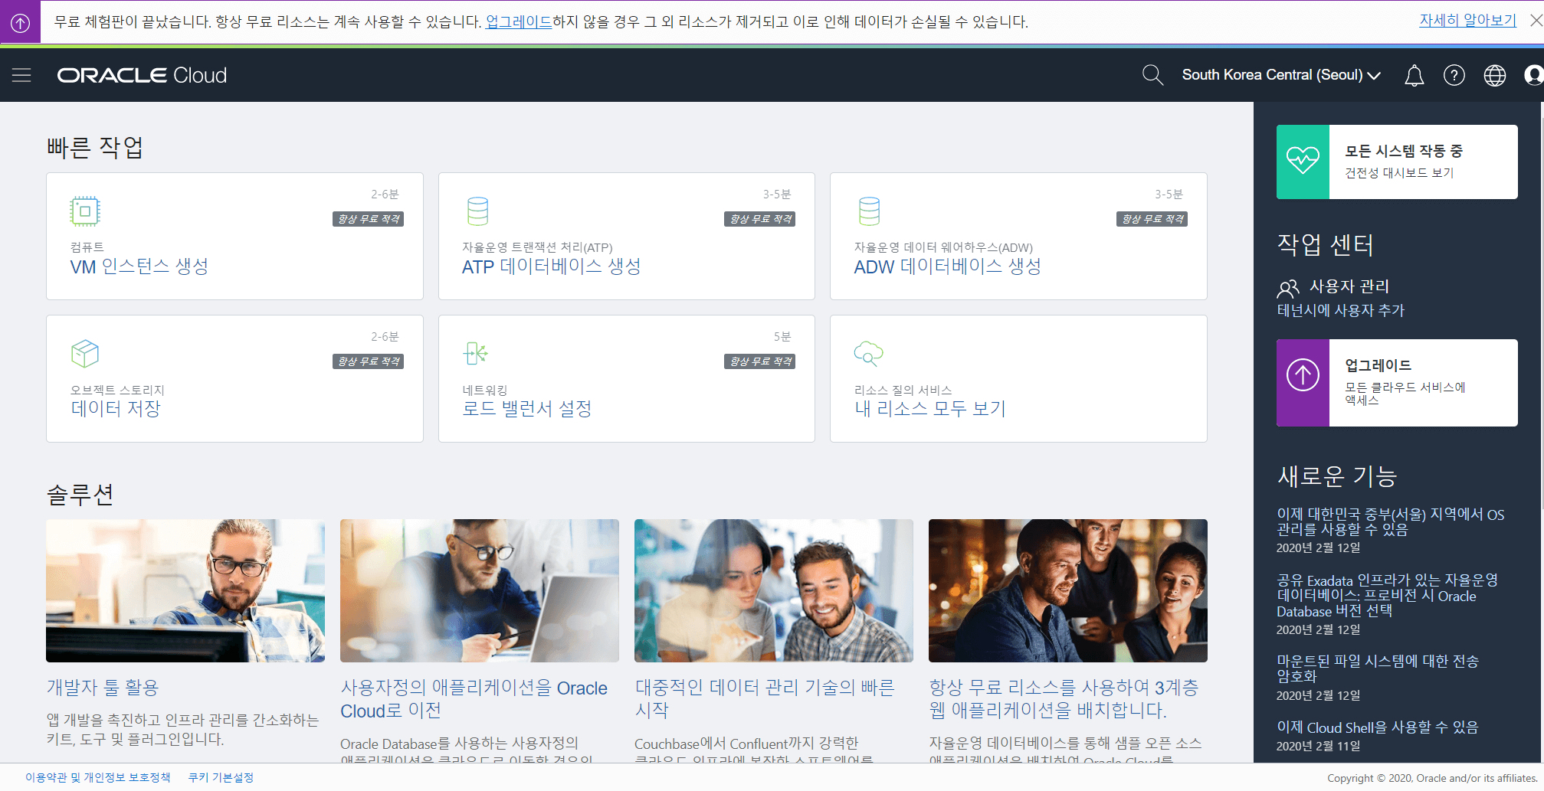Open 내 리소스 모두 보기 card

(929, 409)
